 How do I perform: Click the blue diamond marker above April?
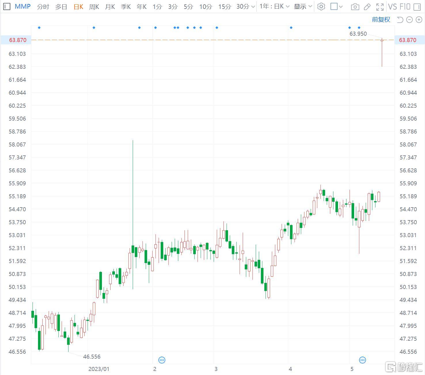click(291, 28)
